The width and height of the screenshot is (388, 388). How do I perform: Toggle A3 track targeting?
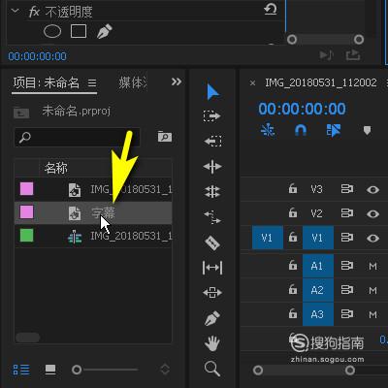click(318, 314)
